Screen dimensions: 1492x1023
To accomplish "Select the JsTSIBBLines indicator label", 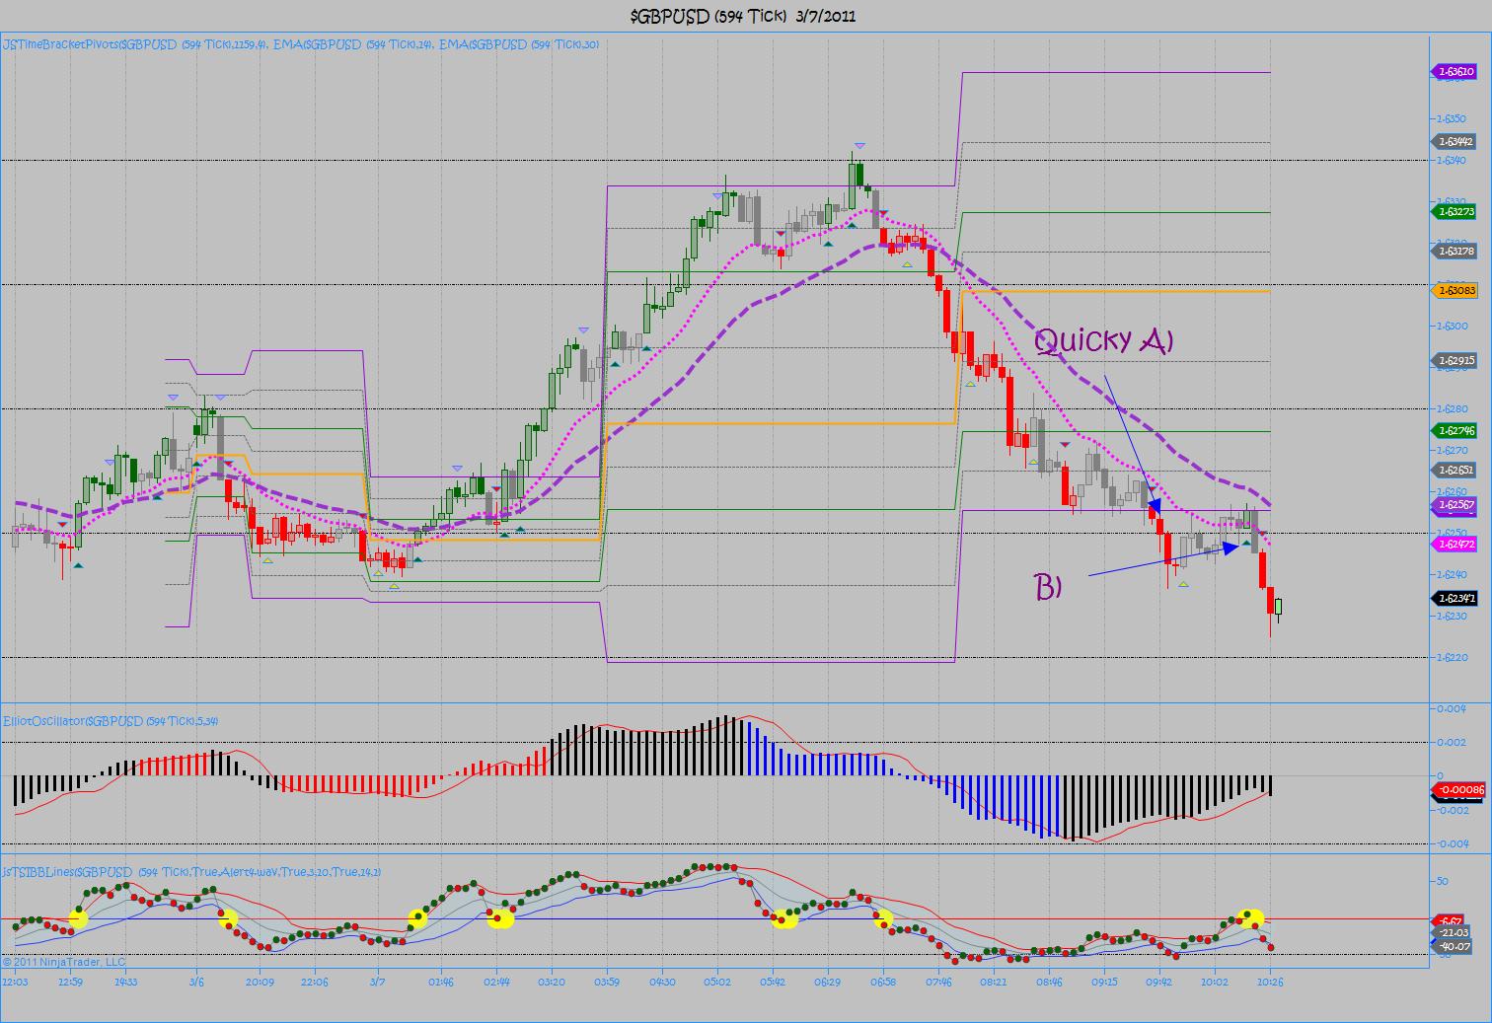I will click(x=191, y=872).
